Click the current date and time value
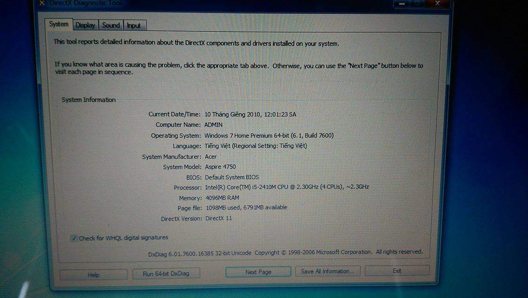The height and width of the screenshot is (298, 528). tap(250, 114)
